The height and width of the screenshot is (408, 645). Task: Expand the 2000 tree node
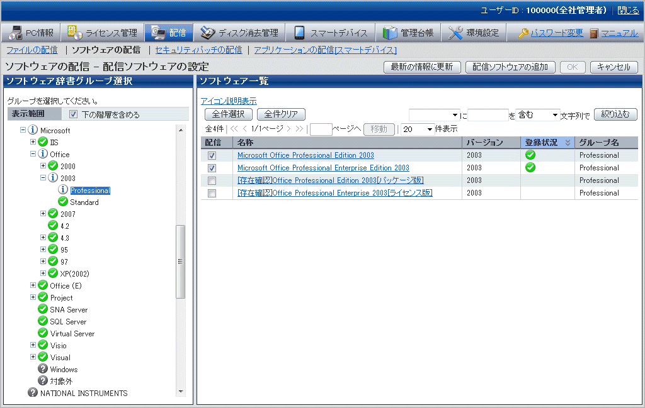point(43,166)
